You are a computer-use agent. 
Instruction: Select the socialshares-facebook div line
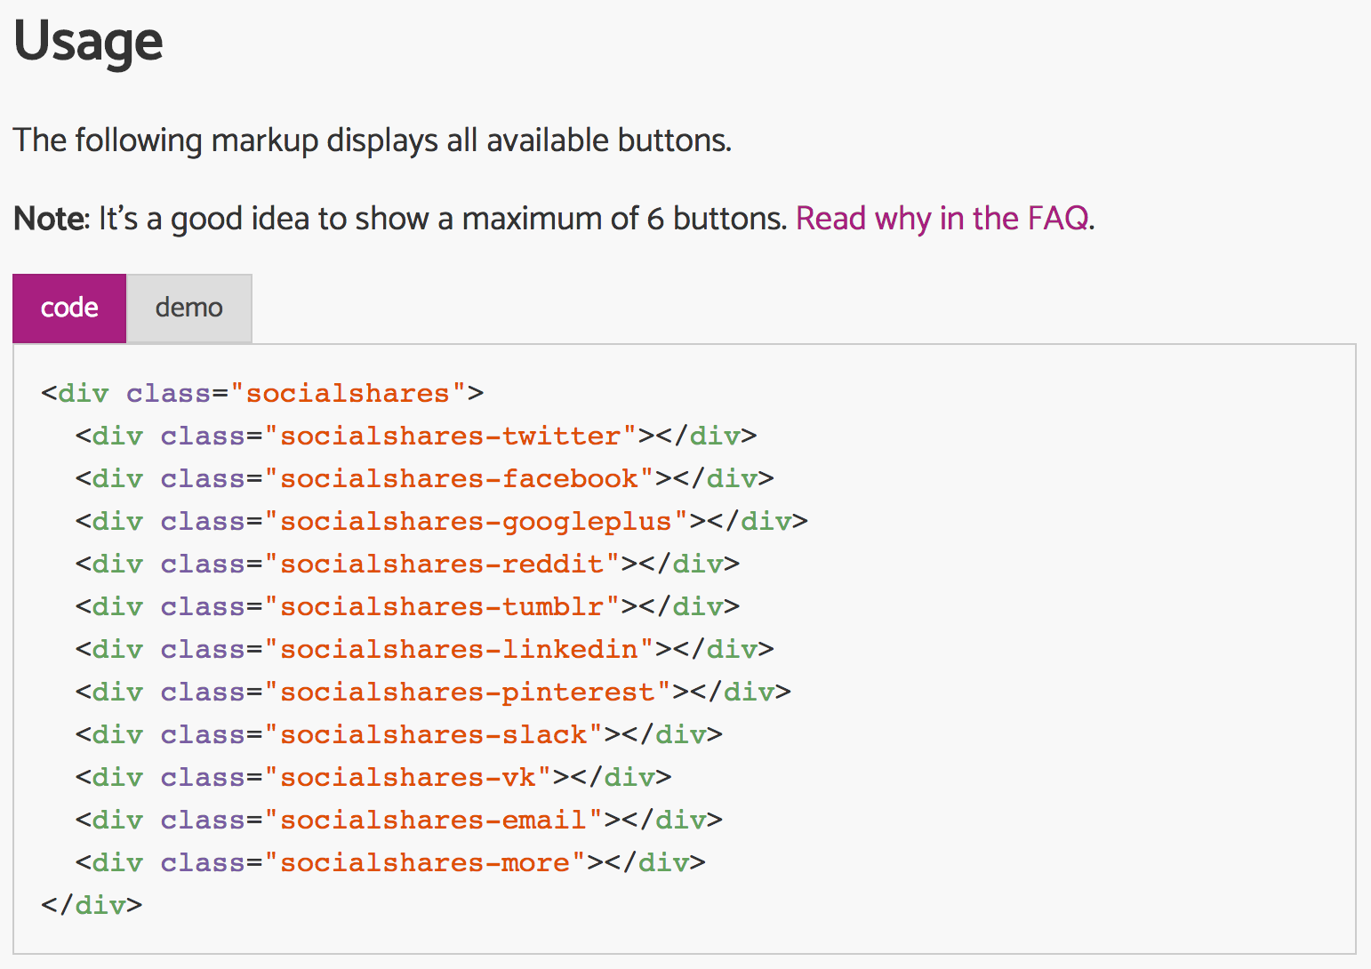(x=423, y=477)
